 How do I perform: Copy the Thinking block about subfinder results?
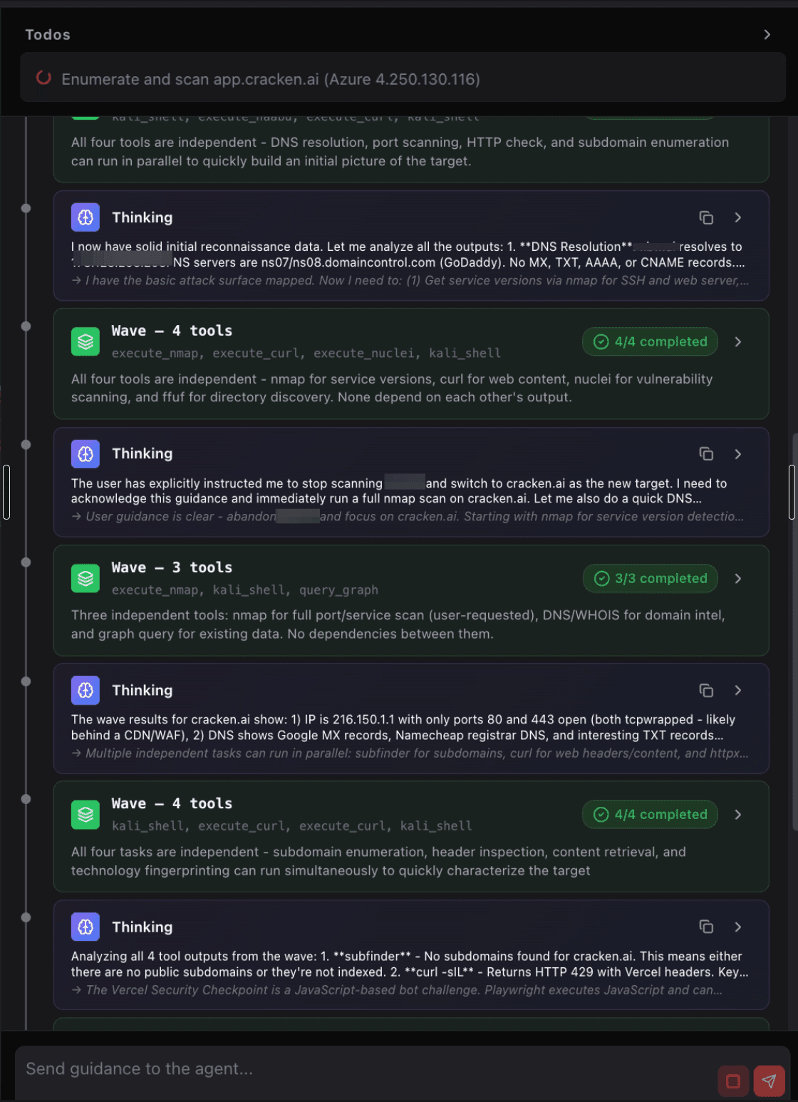click(x=706, y=927)
